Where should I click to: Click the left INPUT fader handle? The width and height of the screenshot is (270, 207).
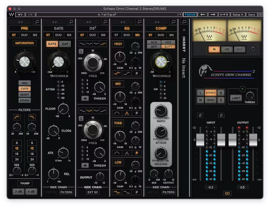coord(200,140)
